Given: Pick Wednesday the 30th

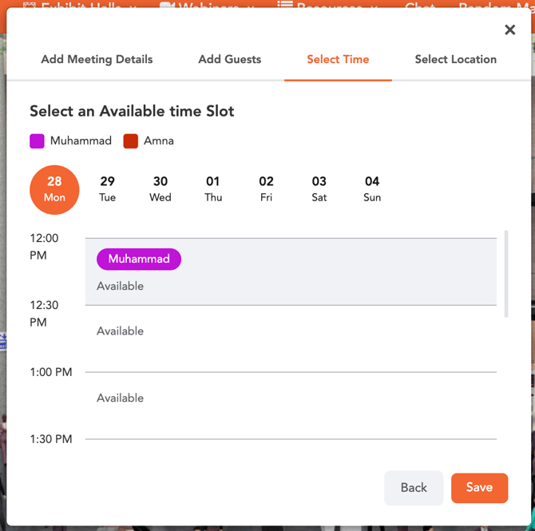Looking at the screenshot, I should (160, 189).
